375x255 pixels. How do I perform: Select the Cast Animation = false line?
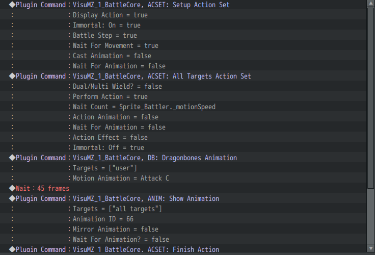coord(112,56)
